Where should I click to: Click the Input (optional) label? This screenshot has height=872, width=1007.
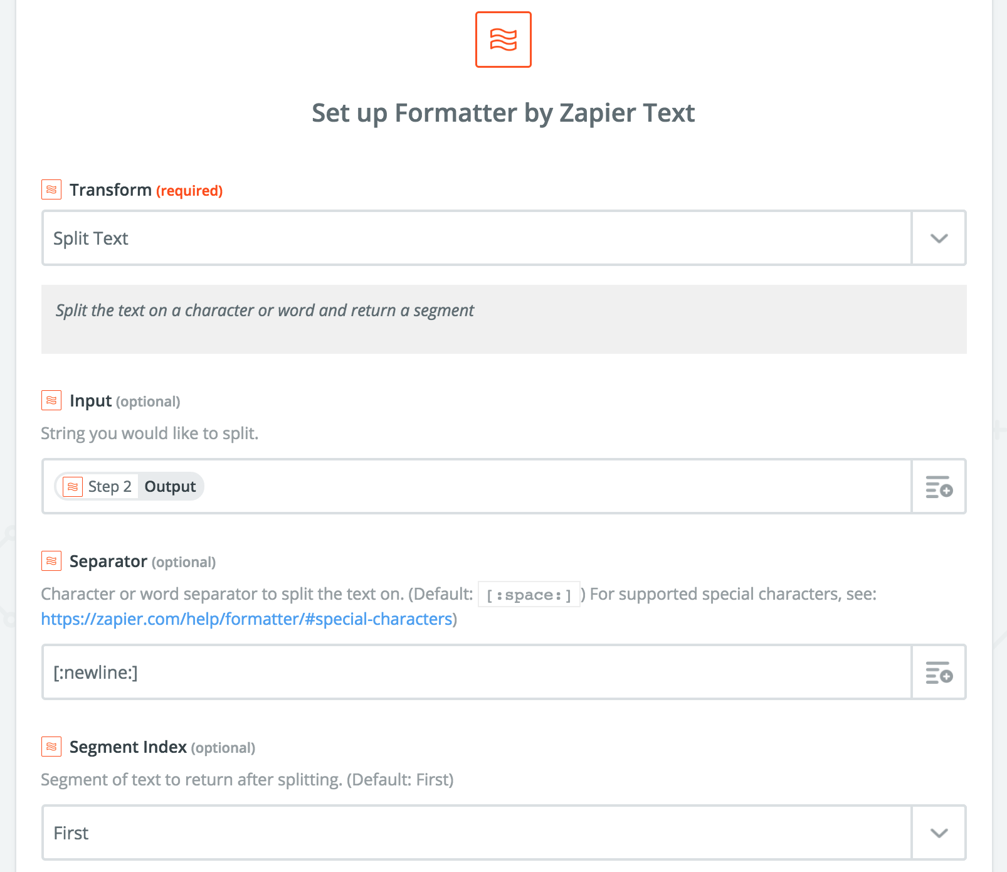coord(125,401)
